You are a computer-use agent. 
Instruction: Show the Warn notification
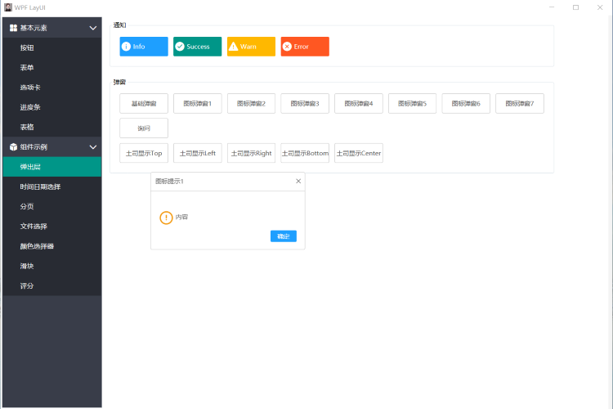[x=251, y=47]
